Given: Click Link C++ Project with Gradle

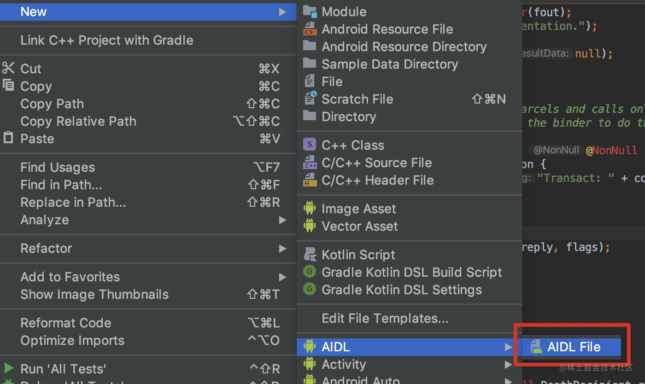Looking at the screenshot, I should (x=107, y=40).
